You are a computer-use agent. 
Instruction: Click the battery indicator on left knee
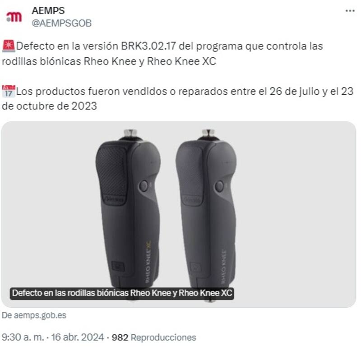(x=118, y=266)
